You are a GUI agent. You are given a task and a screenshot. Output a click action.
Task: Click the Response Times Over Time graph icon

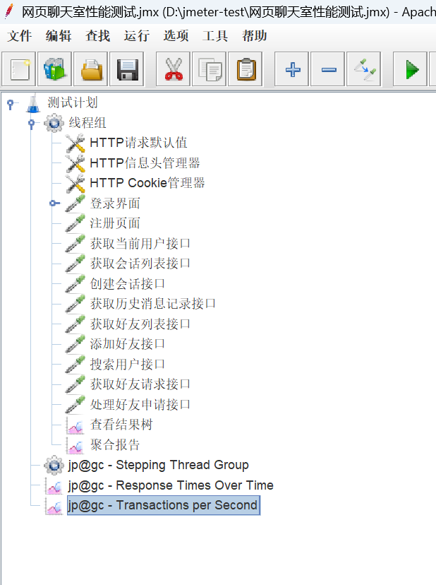coord(54,485)
